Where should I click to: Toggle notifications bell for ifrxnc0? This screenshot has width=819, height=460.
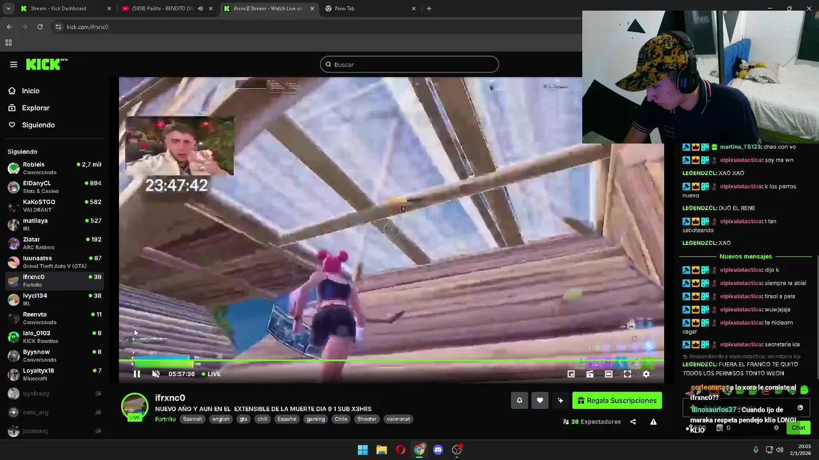520,401
